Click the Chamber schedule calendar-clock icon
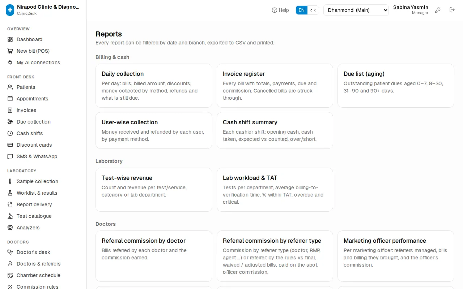 [x=10, y=275]
